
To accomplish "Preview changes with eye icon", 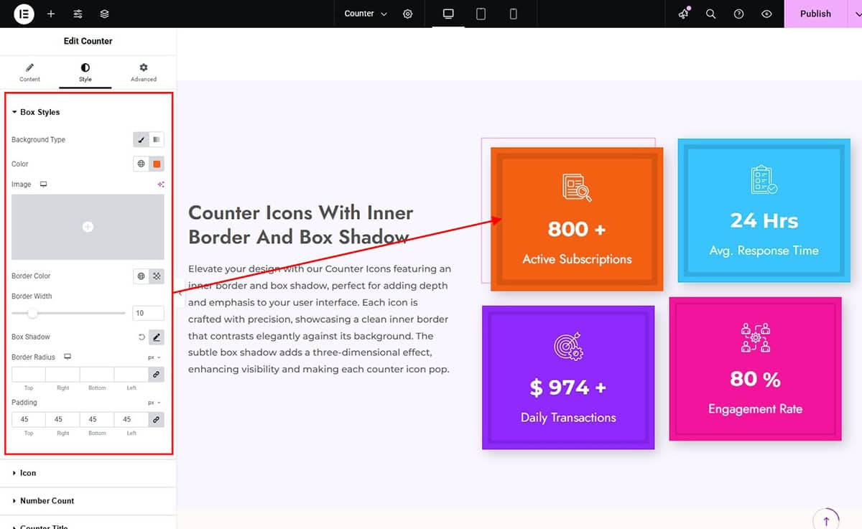I will tap(766, 14).
